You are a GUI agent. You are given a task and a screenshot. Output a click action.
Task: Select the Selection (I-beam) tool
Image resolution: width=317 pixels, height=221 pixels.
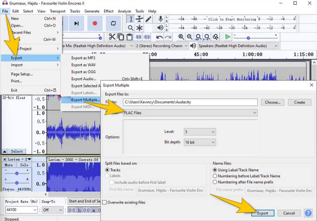coord(131,19)
